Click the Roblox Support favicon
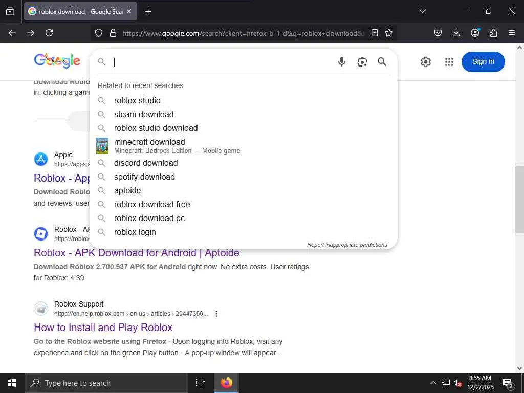Viewport: 524px width, 393px height. (41, 309)
